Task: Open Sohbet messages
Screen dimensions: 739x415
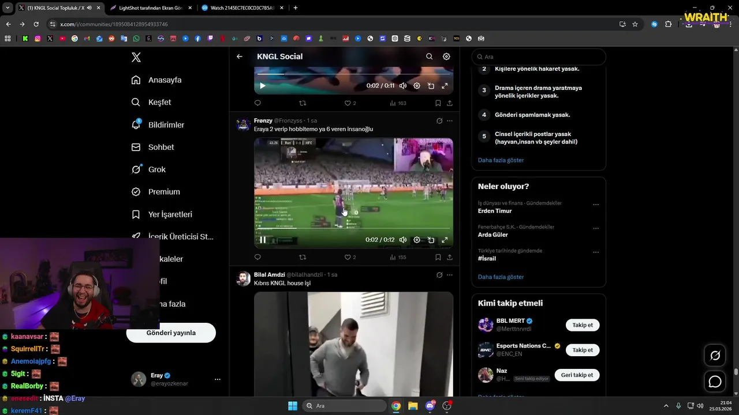Action: tap(152, 147)
